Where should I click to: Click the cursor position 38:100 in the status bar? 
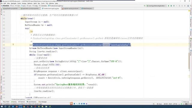pyautogui.click(x=166, y=104)
